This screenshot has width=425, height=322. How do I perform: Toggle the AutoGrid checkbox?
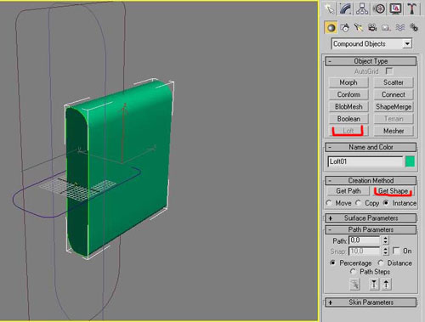(389, 71)
